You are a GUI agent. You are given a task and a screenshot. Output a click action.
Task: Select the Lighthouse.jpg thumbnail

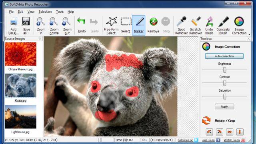(20, 117)
